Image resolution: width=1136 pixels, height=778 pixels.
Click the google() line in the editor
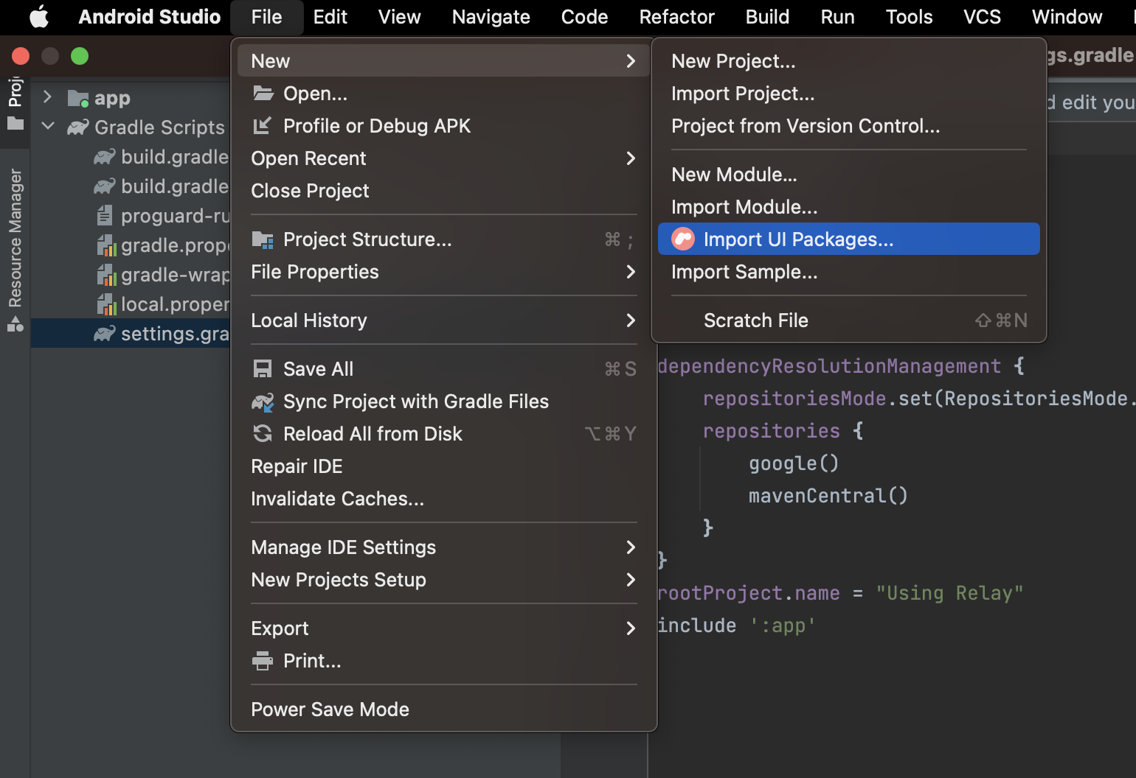794,463
